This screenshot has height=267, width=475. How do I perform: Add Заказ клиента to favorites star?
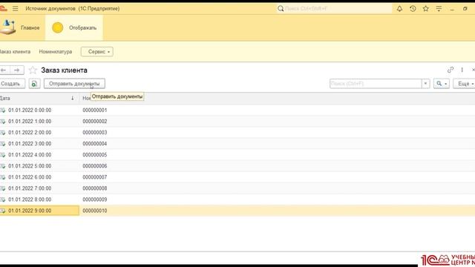click(33, 70)
